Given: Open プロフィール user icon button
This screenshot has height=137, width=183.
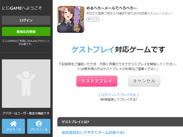Looking at the screenshot, I should pyautogui.click(x=39, y=126).
